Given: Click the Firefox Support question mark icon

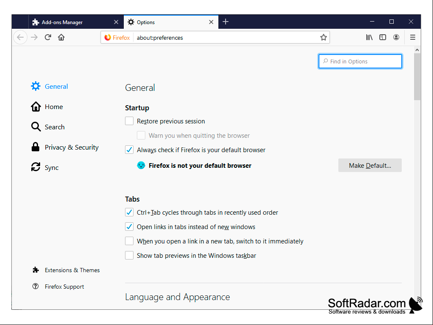Looking at the screenshot, I should coord(35,286).
